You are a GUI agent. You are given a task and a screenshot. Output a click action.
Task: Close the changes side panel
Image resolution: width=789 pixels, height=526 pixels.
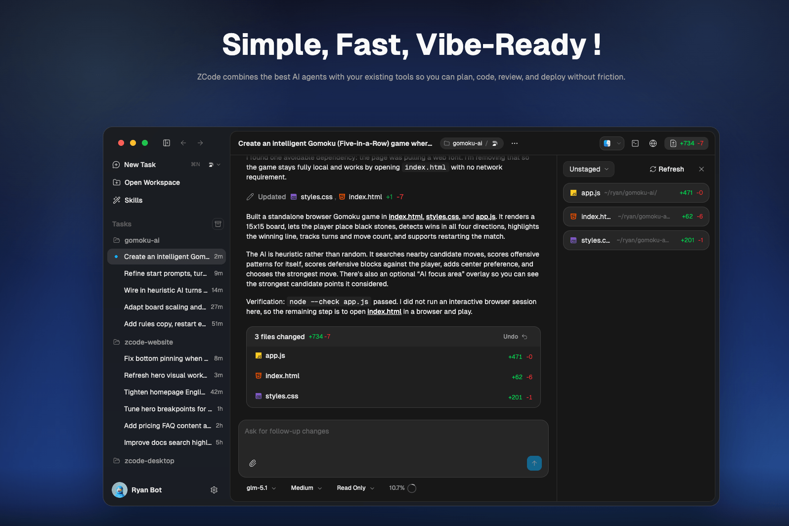[701, 169]
